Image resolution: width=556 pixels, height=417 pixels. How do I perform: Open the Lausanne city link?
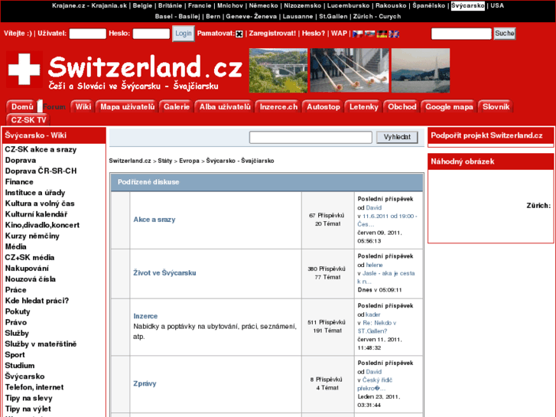(298, 16)
